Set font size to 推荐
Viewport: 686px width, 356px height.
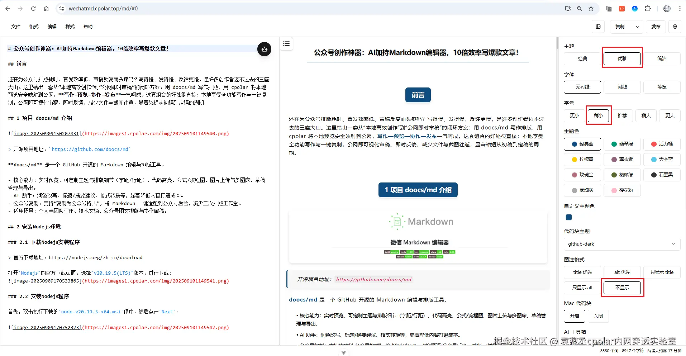point(622,115)
